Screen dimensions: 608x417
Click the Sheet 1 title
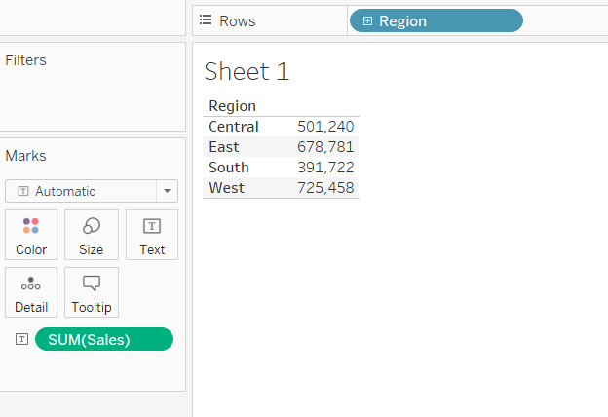coord(247,71)
